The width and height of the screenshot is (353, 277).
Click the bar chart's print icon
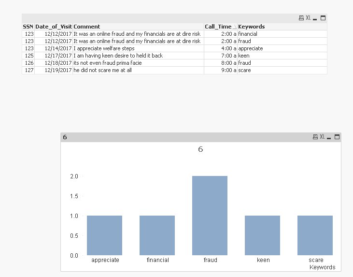pyautogui.click(x=315, y=137)
